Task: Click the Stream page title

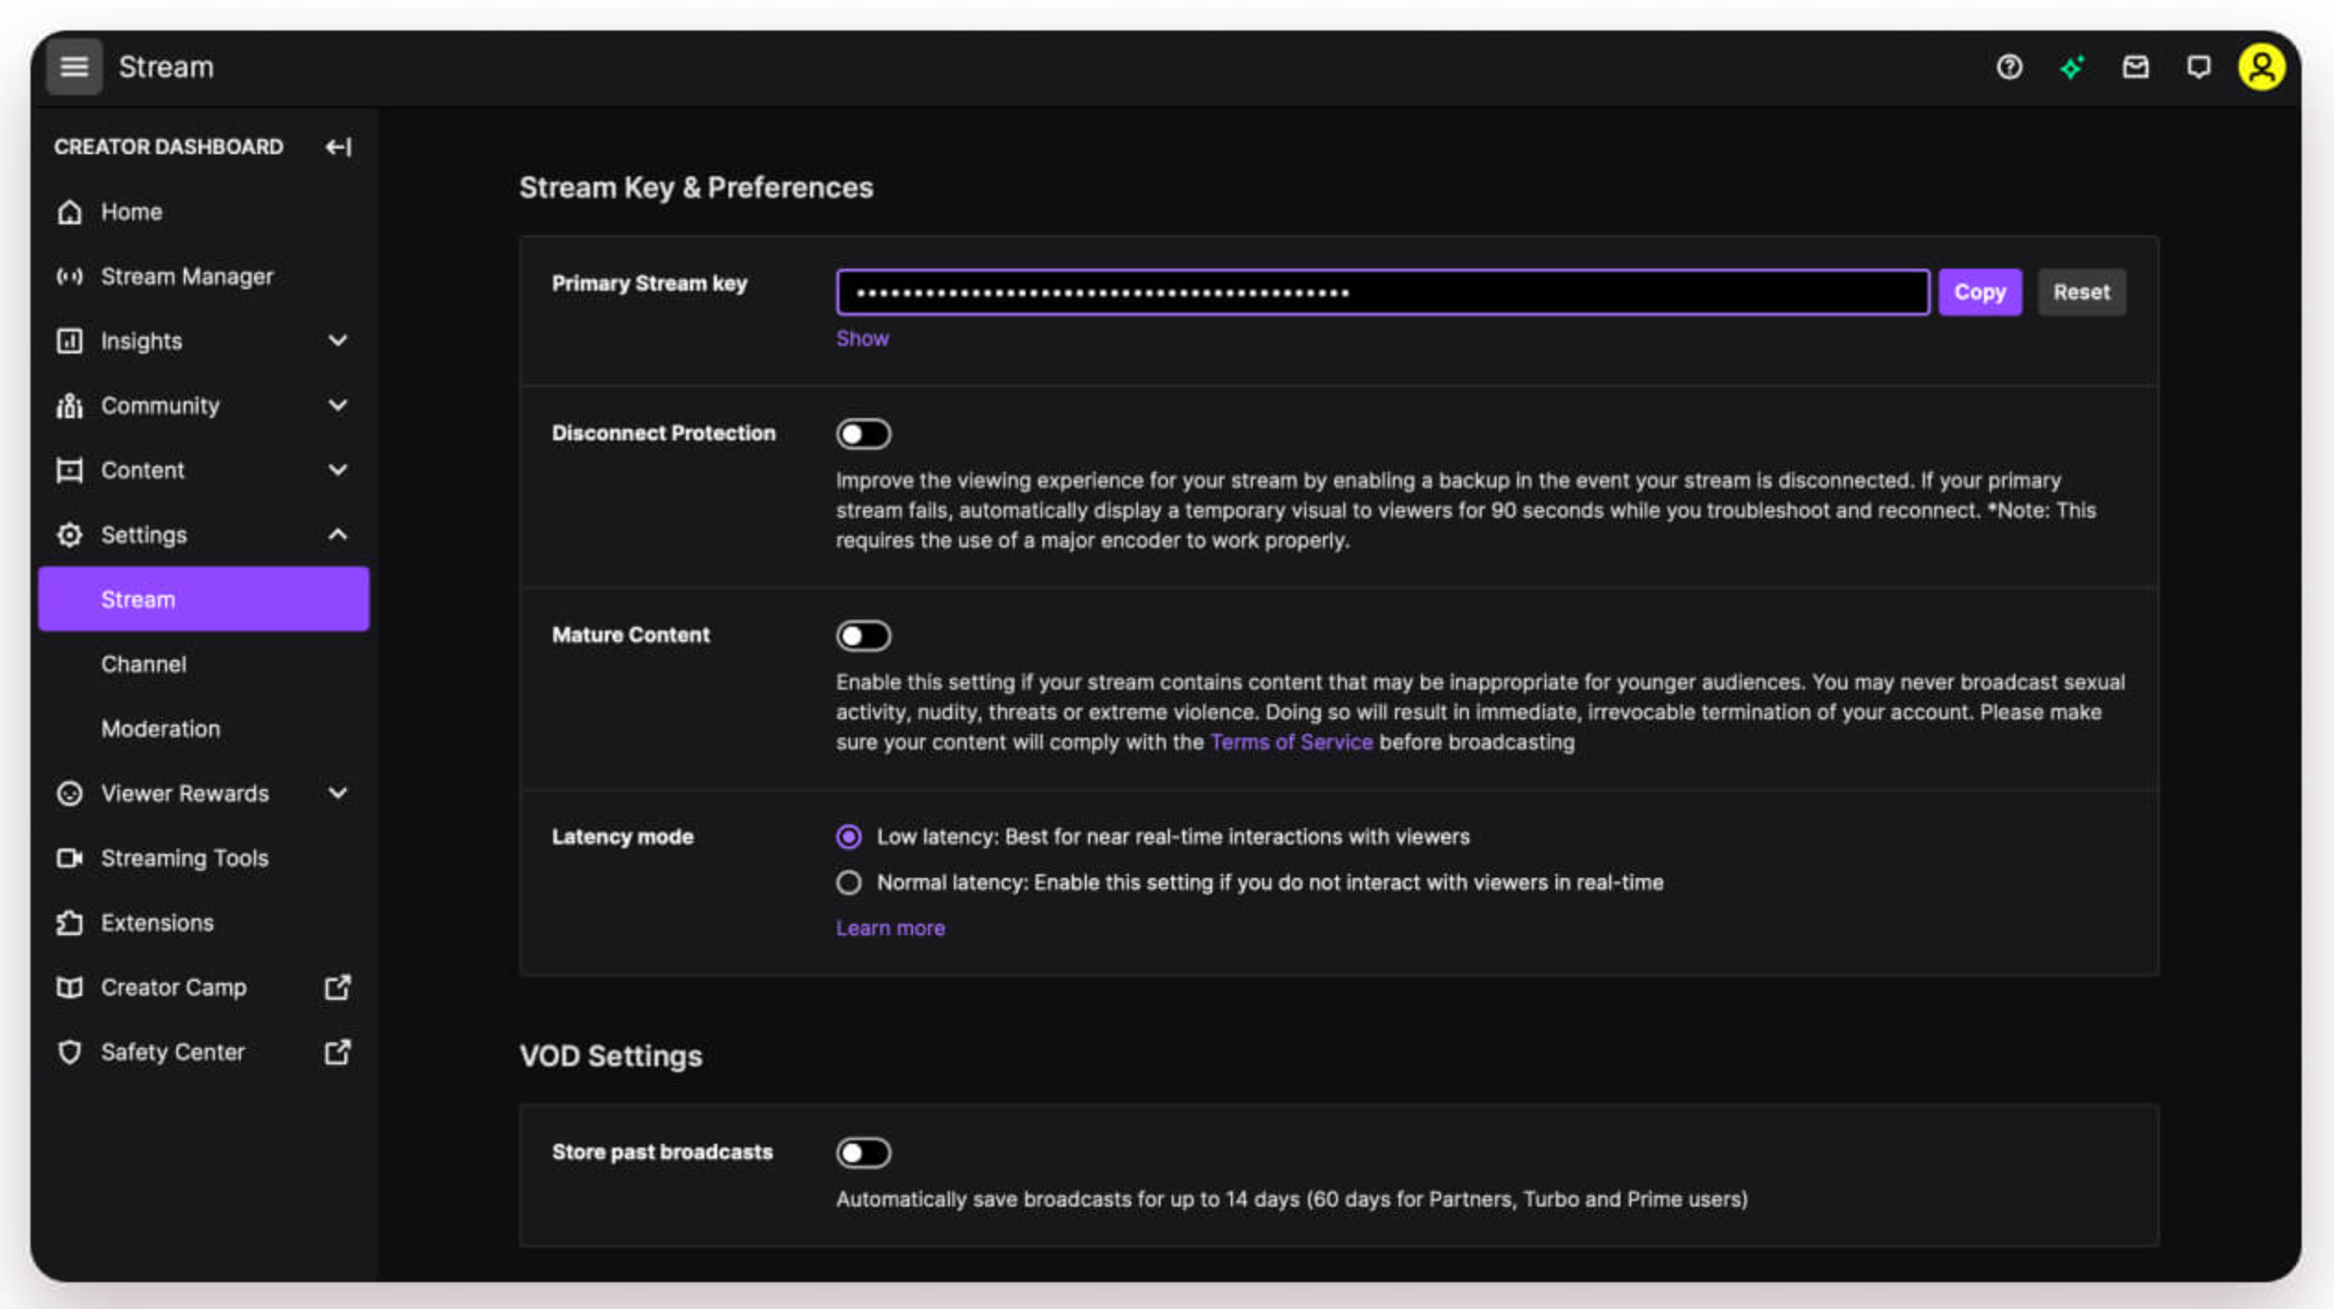Action: [x=166, y=67]
